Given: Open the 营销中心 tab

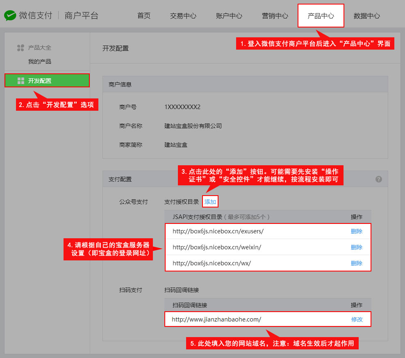Looking at the screenshot, I should coord(275,16).
